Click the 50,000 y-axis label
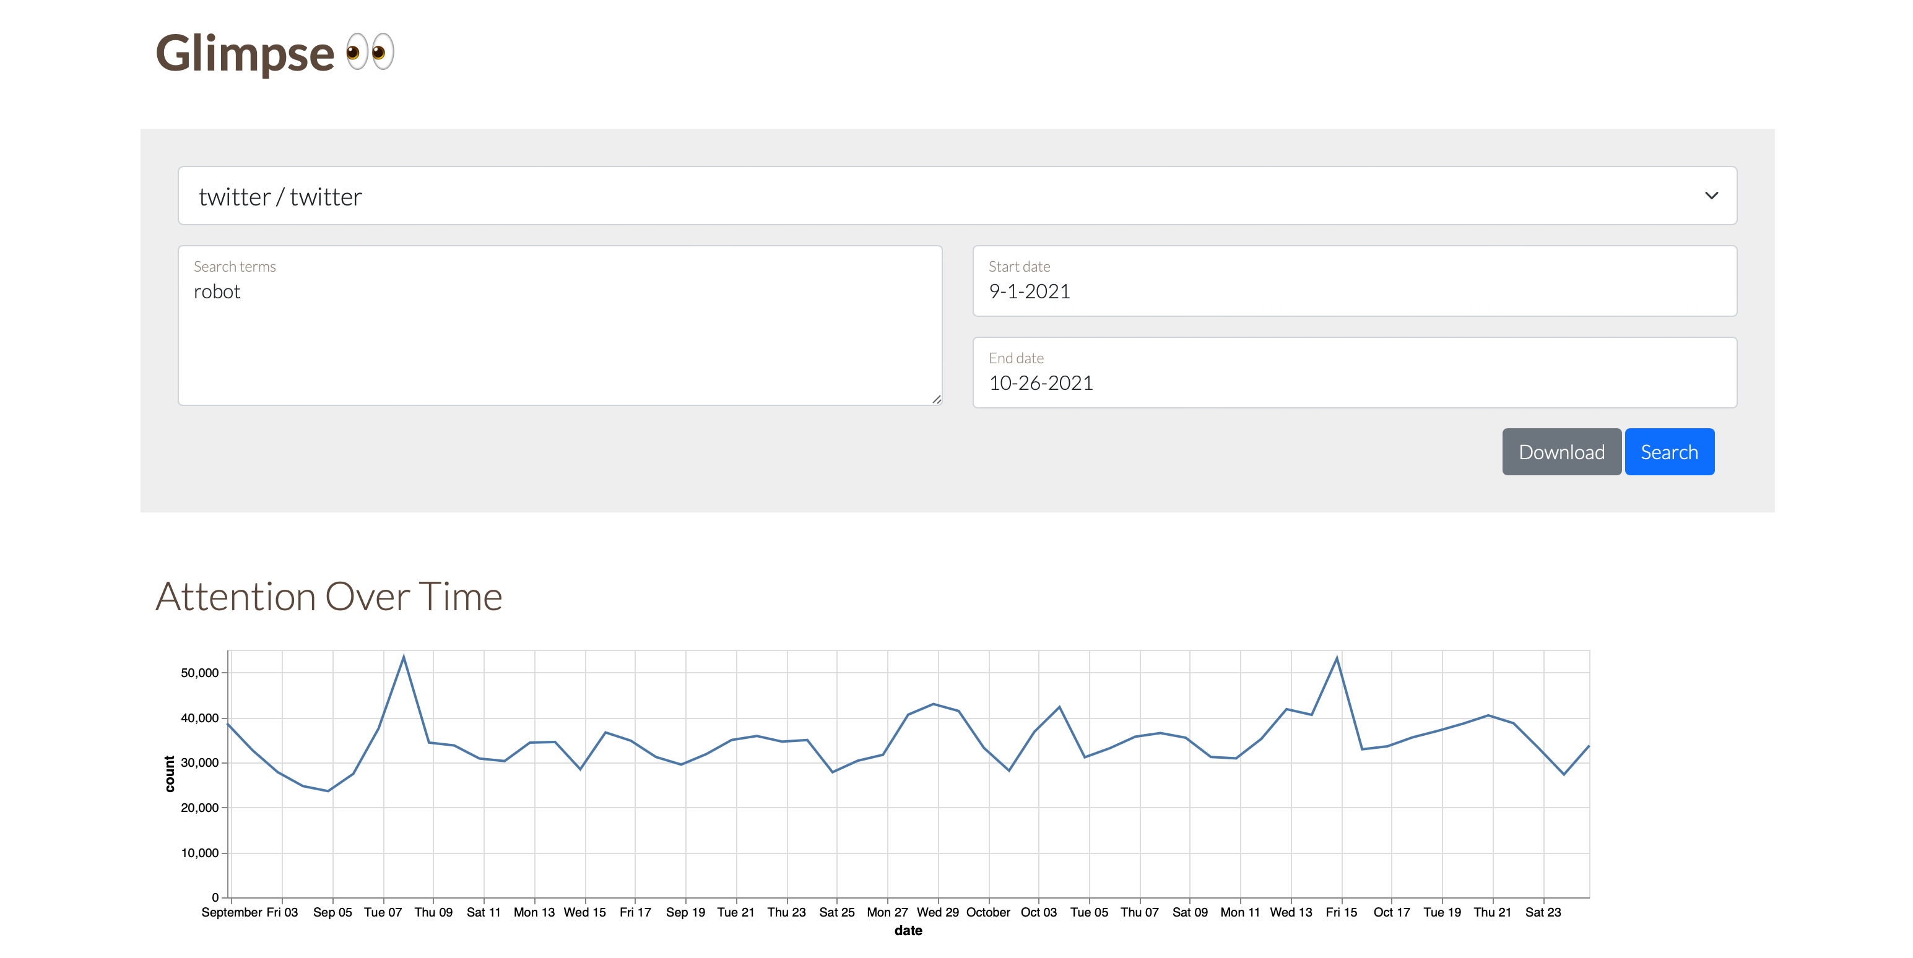 (199, 672)
